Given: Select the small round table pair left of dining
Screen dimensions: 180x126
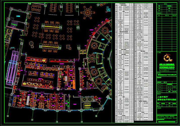Looking at the screenshot, I should point(31,44).
